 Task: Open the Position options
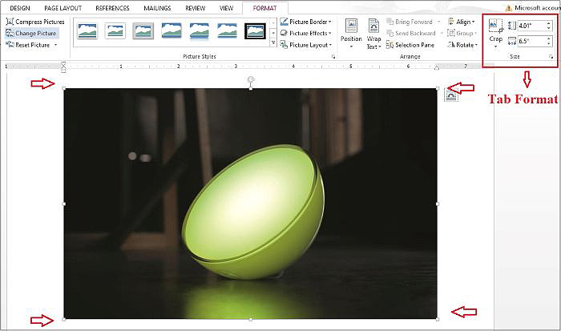pyautogui.click(x=351, y=33)
